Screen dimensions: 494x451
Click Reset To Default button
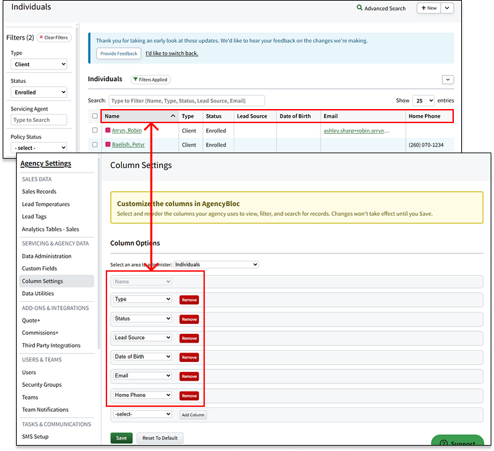coord(160,438)
